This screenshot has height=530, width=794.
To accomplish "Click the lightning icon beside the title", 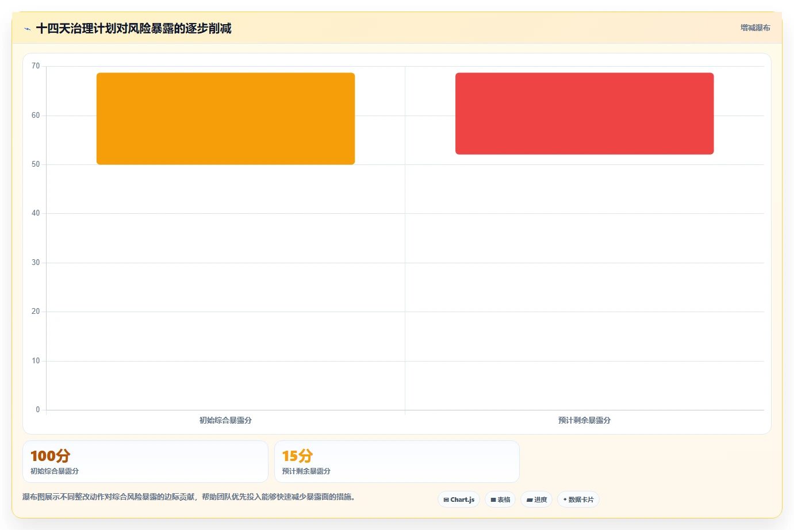I will pyautogui.click(x=27, y=29).
